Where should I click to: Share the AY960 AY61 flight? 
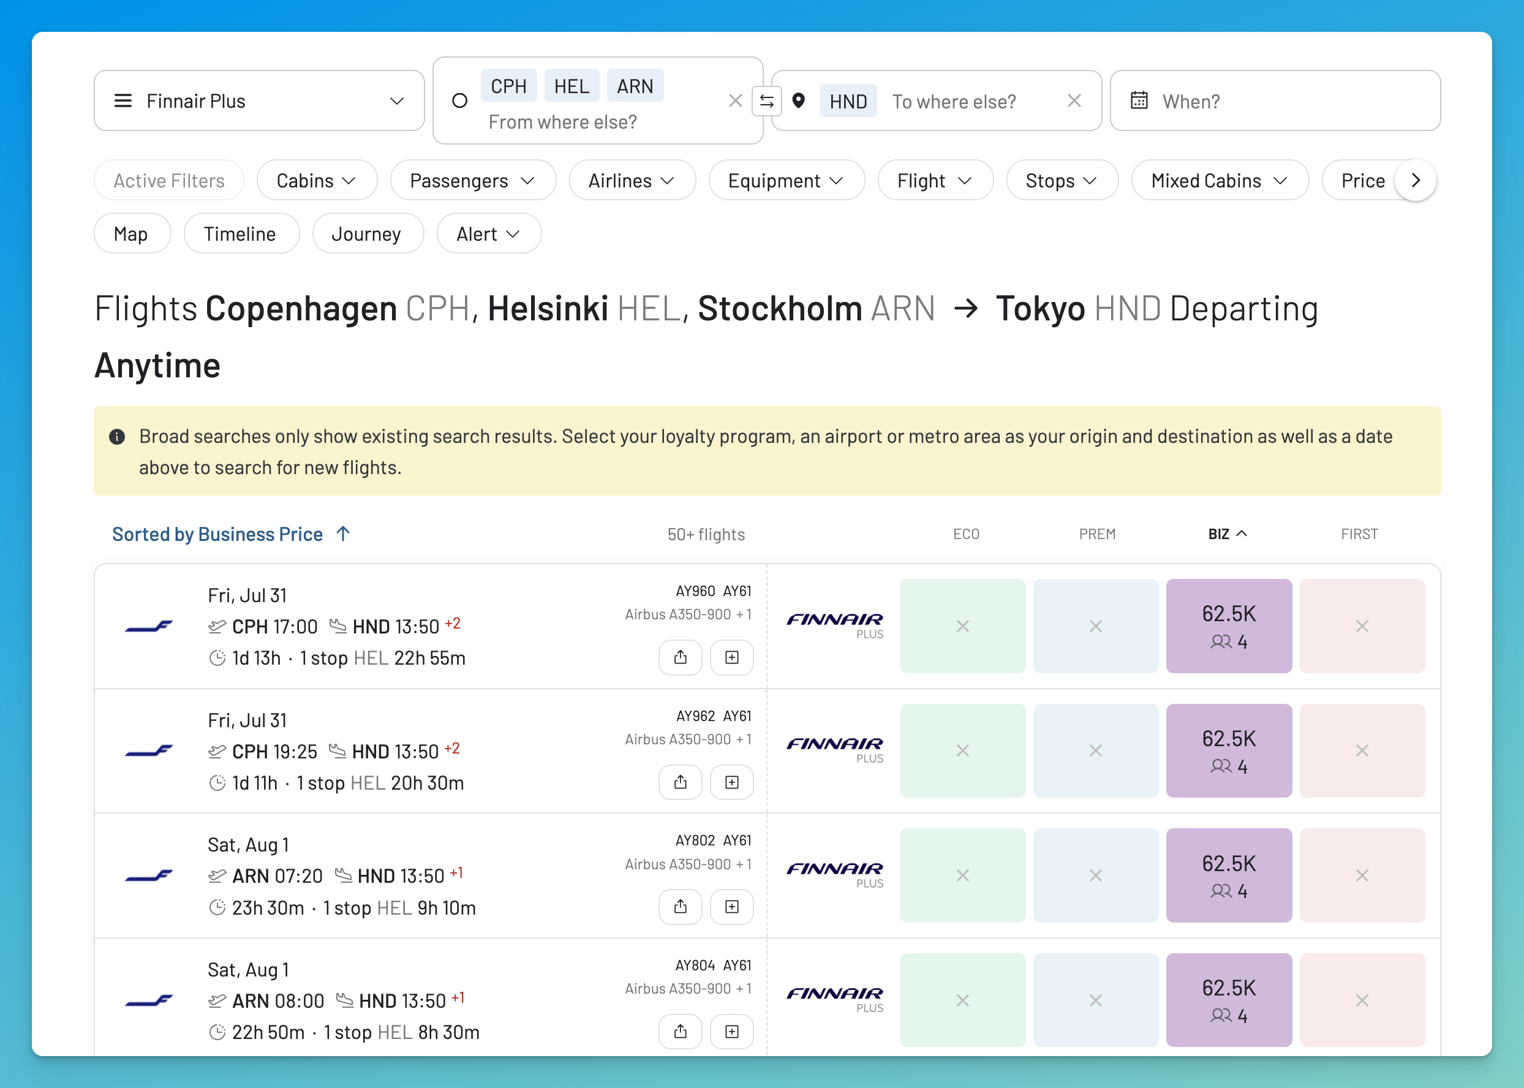coord(680,657)
